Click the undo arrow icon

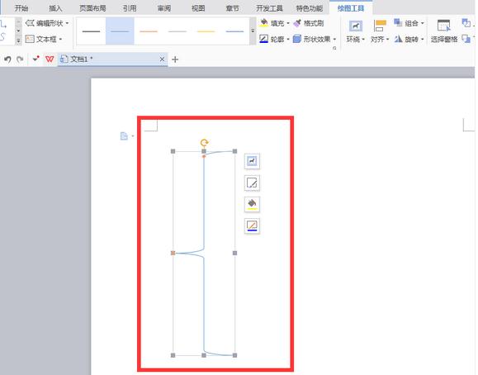click(x=7, y=59)
